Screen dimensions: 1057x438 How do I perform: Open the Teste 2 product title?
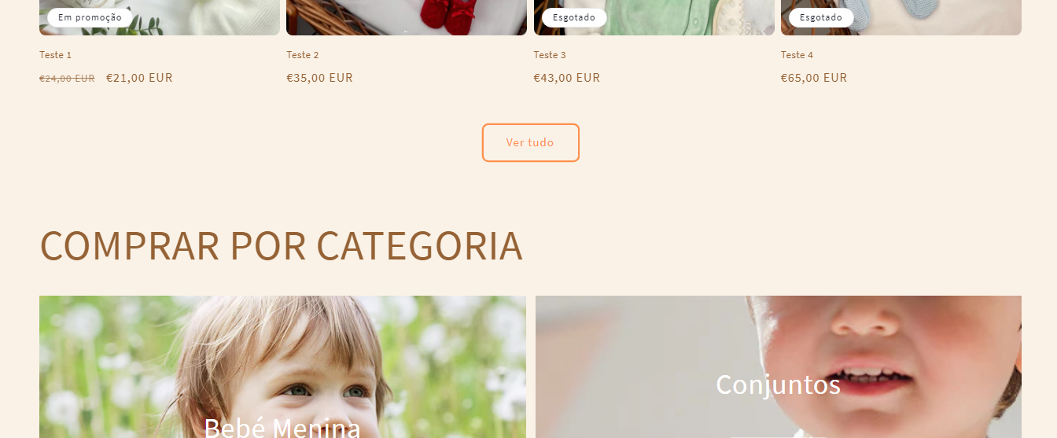point(303,55)
